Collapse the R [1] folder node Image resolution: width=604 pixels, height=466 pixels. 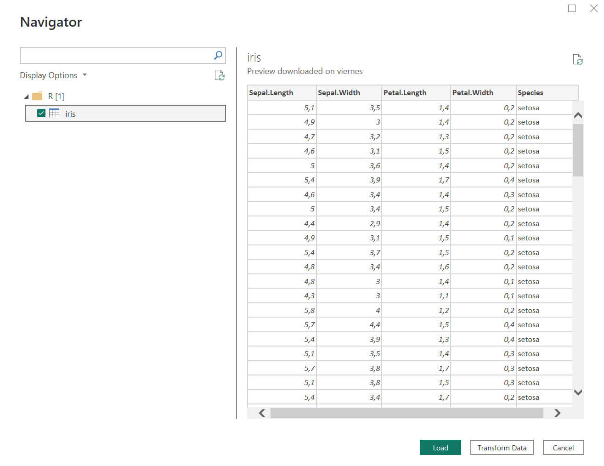point(27,97)
